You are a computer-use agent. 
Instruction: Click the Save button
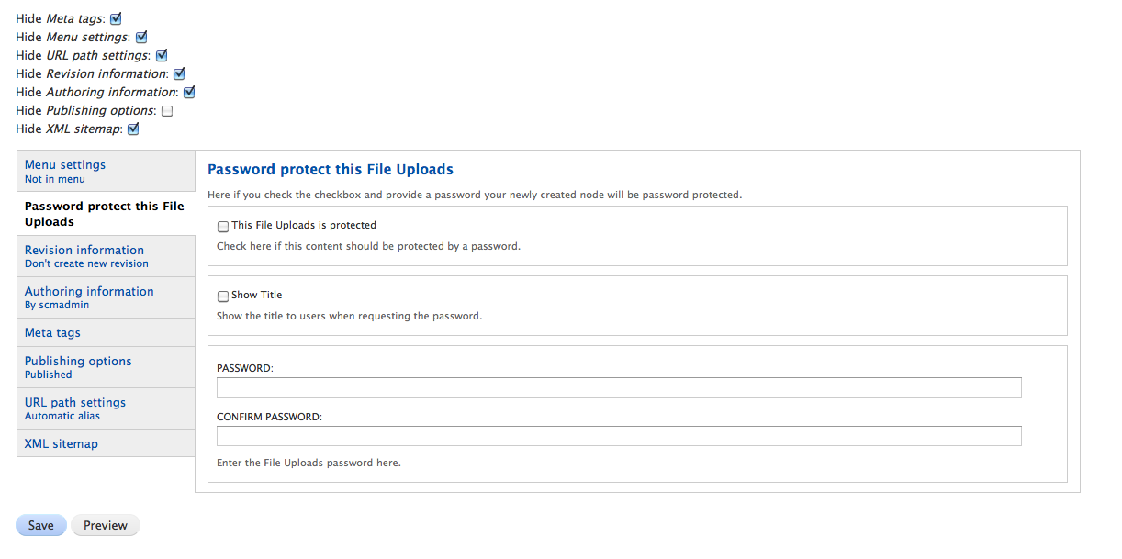pyautogui.click(x=40, y=525)
